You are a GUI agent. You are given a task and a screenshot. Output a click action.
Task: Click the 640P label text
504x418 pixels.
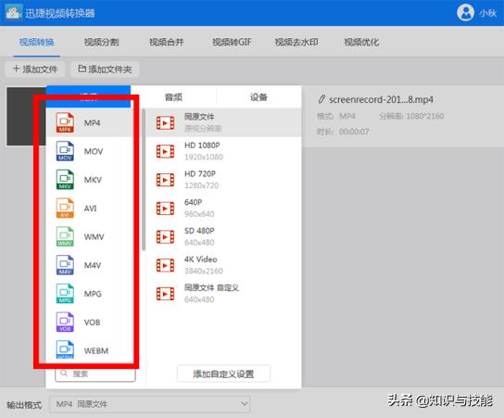click(194, 202)
